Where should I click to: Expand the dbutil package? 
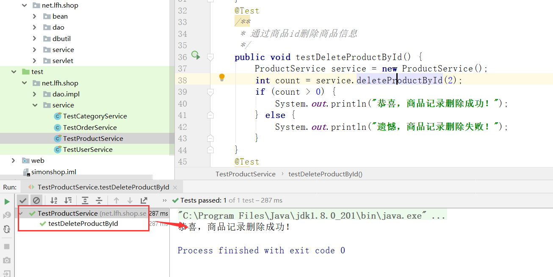(x=35, y=38)
